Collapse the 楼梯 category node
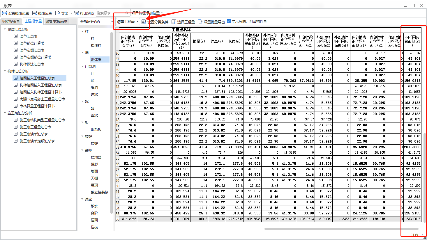427x240 pixels. click(82, 136)
